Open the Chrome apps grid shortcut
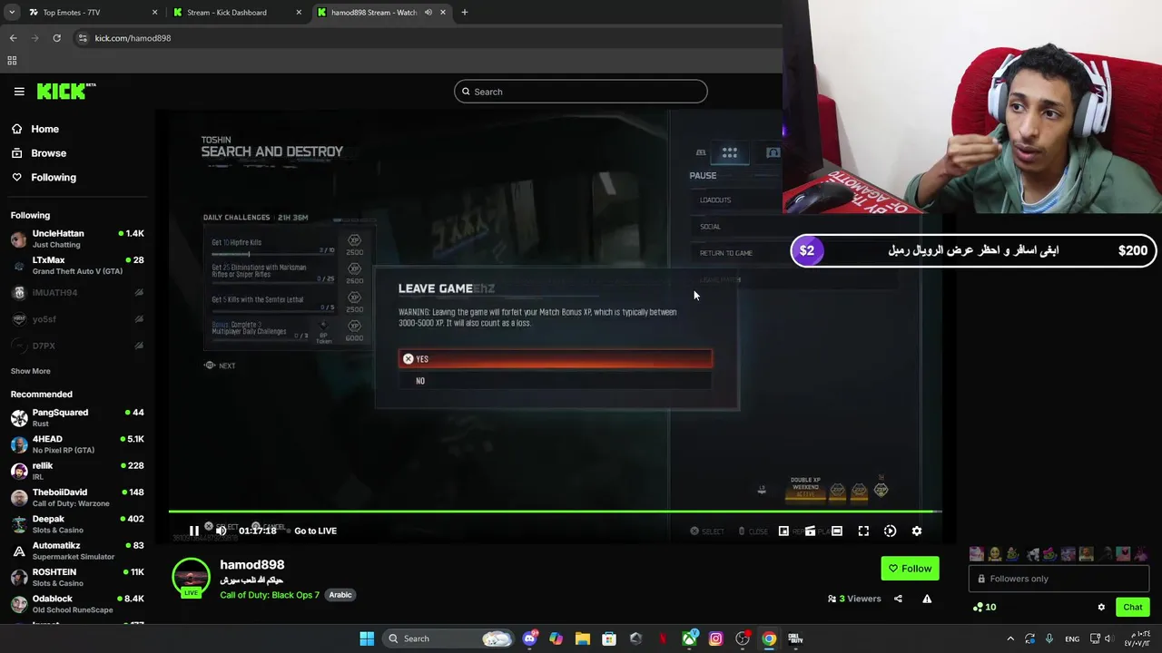 [12, 61]
